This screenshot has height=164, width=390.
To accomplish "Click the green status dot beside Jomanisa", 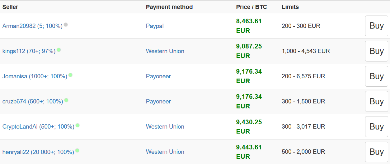I will 70,75.
